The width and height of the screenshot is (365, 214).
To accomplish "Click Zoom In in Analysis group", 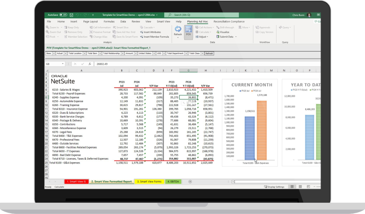I will 52,28.
